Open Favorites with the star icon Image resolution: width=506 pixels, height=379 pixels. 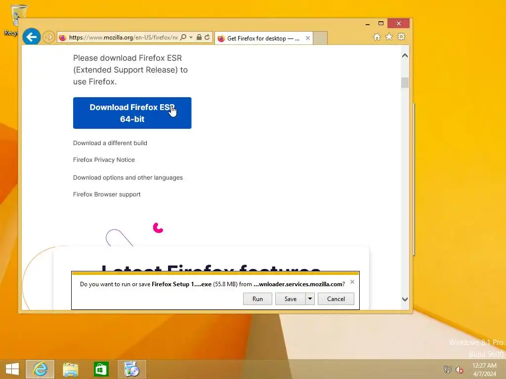(x=389, y=37)
